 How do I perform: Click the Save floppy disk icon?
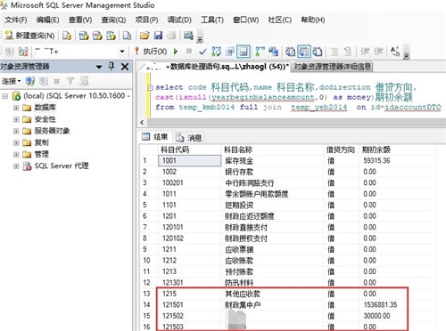[x=158, y=36]
